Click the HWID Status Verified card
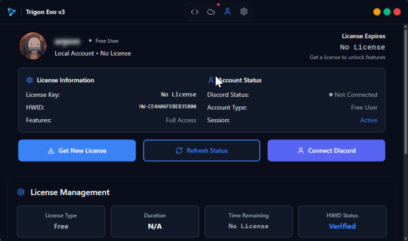The image size is (408, 241). coord(343,221)
